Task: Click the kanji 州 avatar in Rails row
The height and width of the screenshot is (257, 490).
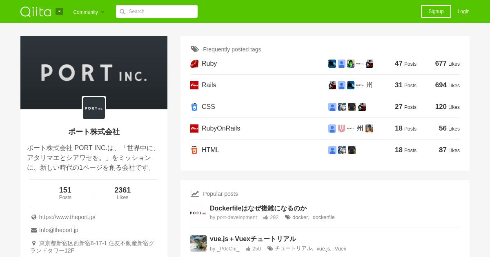Action: (370, 85)
